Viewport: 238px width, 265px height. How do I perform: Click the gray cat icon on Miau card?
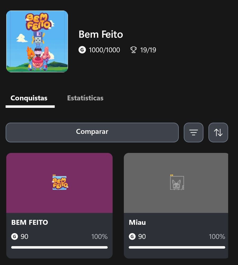coord(177,183)
